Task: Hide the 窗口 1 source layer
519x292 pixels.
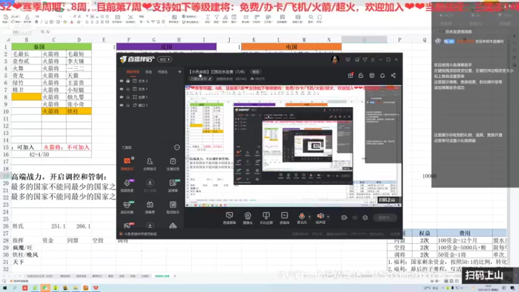Action: [121, 105]
